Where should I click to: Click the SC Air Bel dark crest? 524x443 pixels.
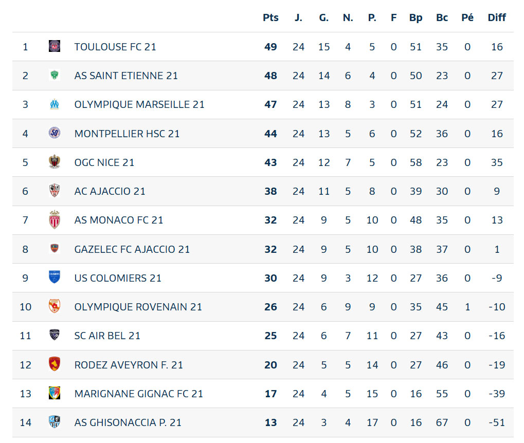click(x=55, y=335)
